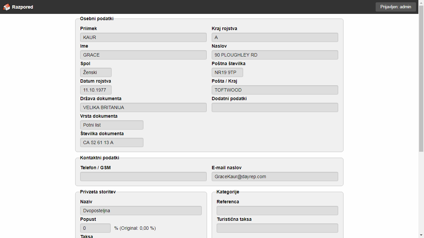Image resolution: width=424 pixels, height=238 pixels.
Task: Click the Popust percentage field
Action: pos(95,228)
